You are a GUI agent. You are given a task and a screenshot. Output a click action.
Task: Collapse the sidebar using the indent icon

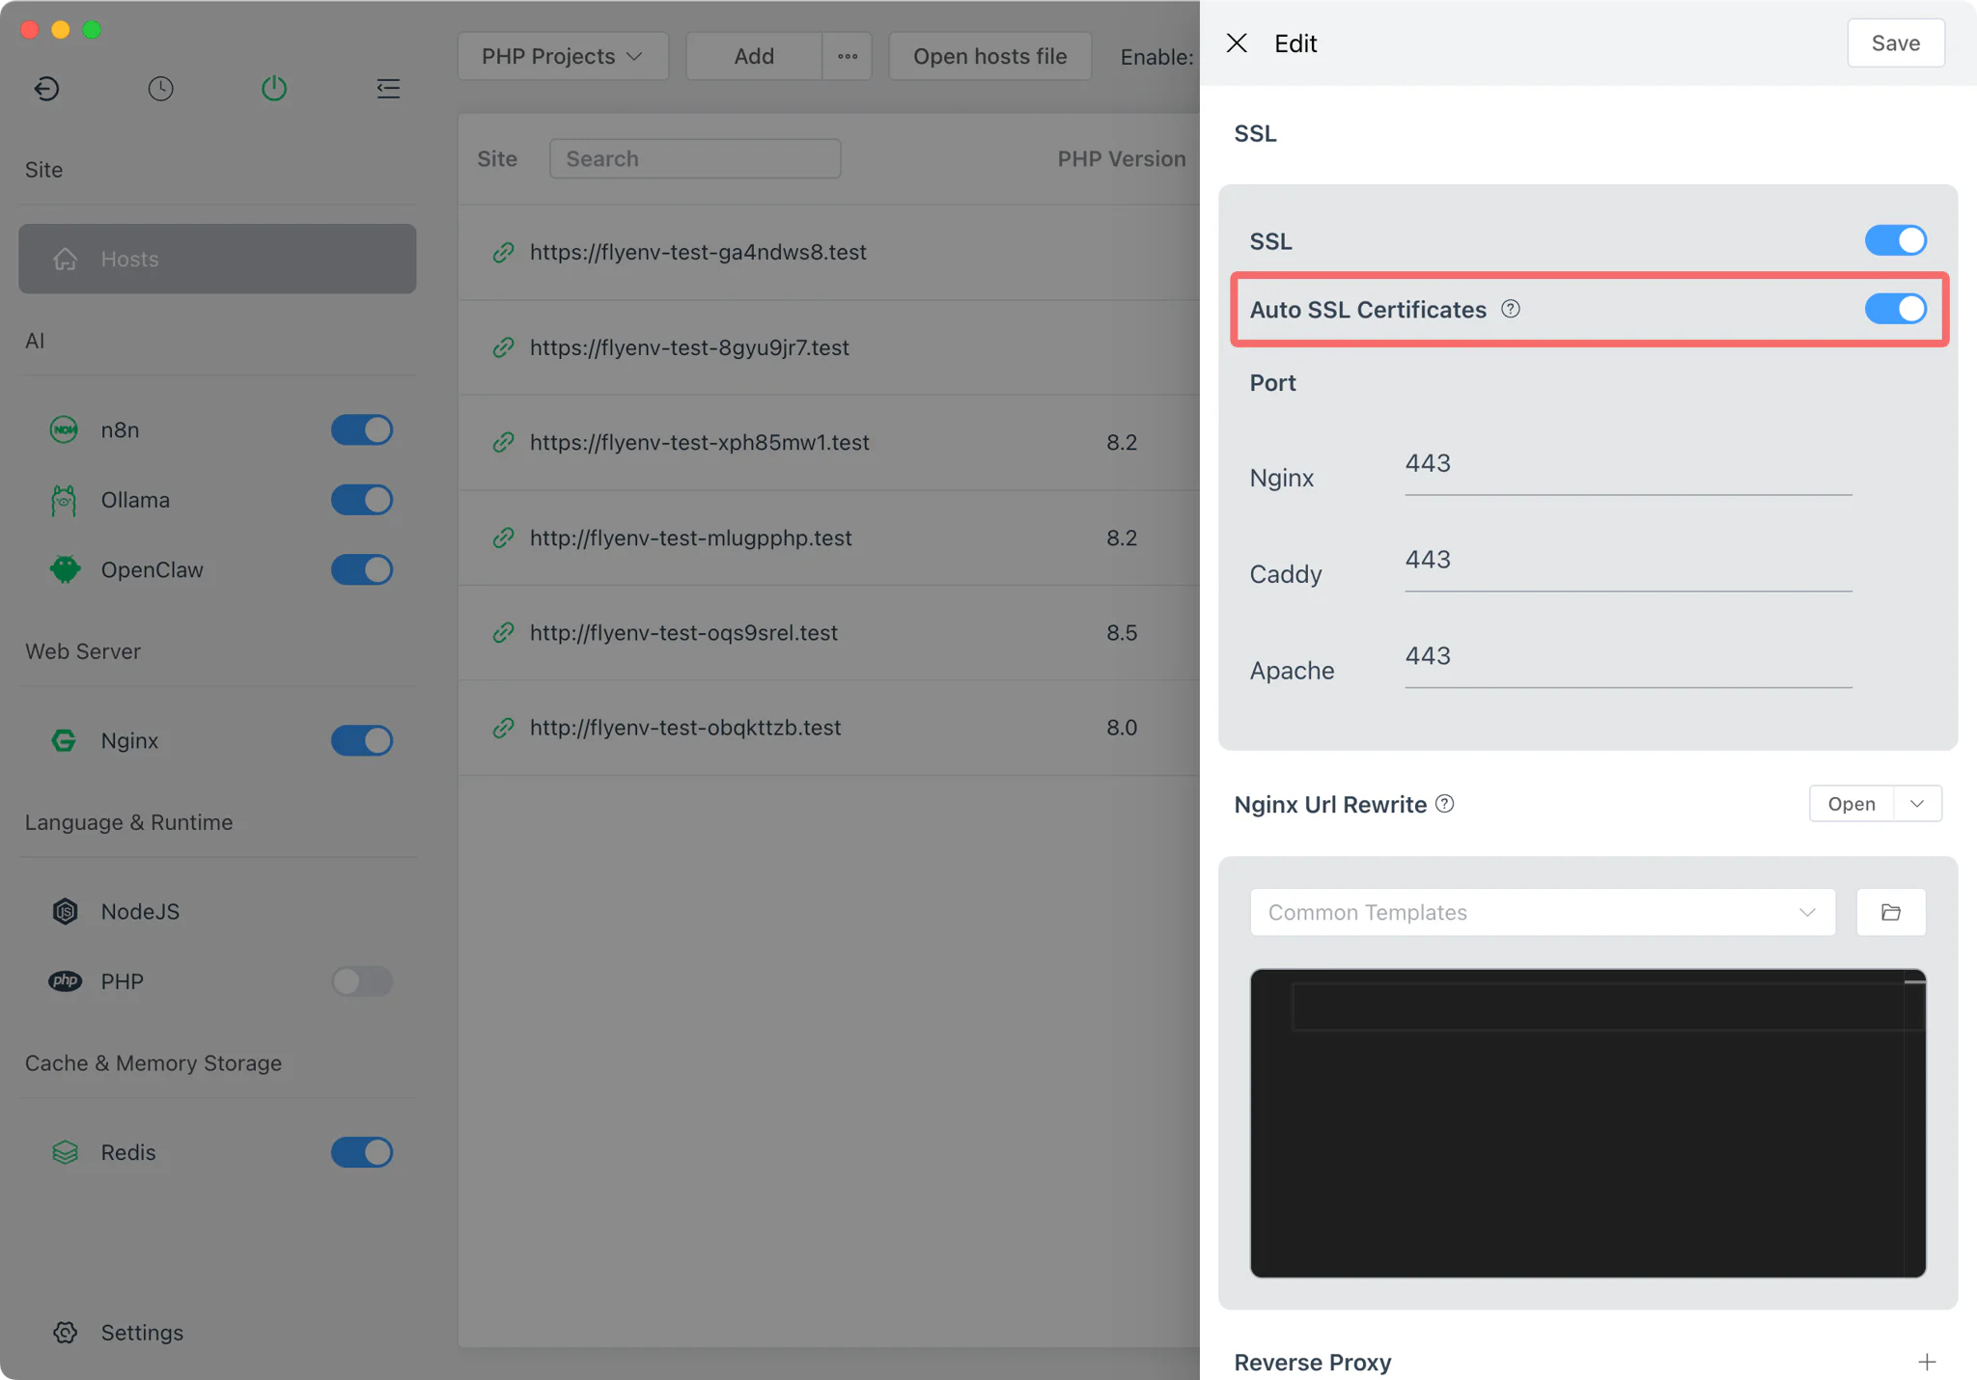tap(387, 88)
